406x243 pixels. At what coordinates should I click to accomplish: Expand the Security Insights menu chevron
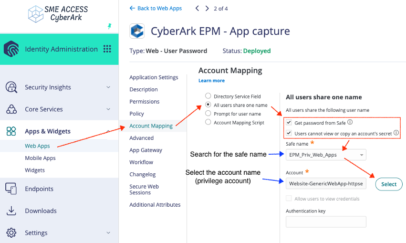pos(108,87)
